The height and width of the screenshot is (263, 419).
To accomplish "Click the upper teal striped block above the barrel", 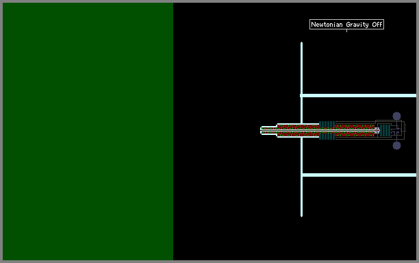I will pyautogui.click(x=327, y=124).
